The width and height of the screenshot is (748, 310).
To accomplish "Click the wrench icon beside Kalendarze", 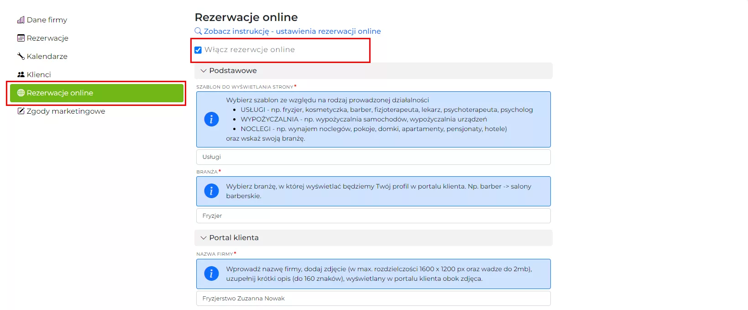I will click(x=21, y=57).
